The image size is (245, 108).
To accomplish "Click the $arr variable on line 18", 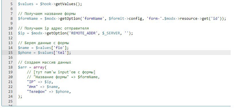I will (22, 67).
